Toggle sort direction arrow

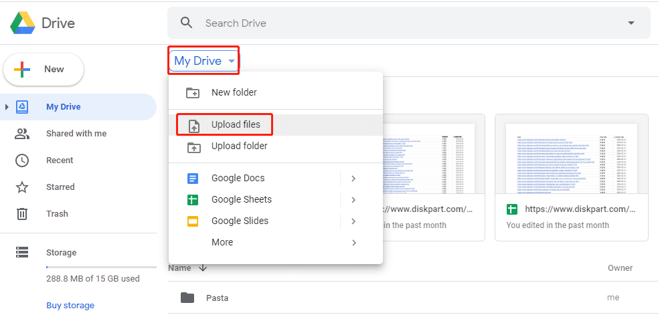tap(203, 268)
